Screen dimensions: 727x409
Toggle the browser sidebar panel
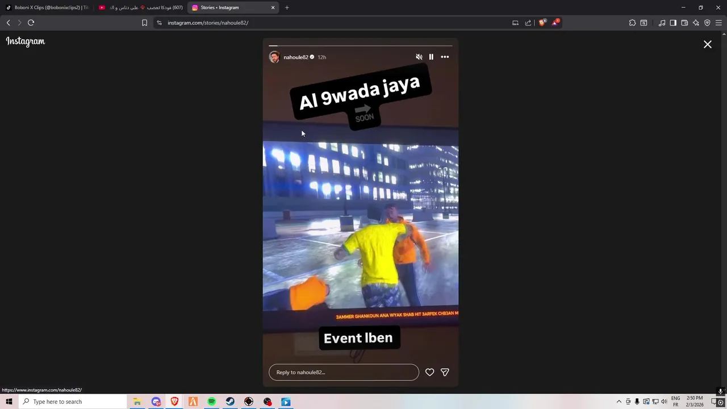point(673,23)
